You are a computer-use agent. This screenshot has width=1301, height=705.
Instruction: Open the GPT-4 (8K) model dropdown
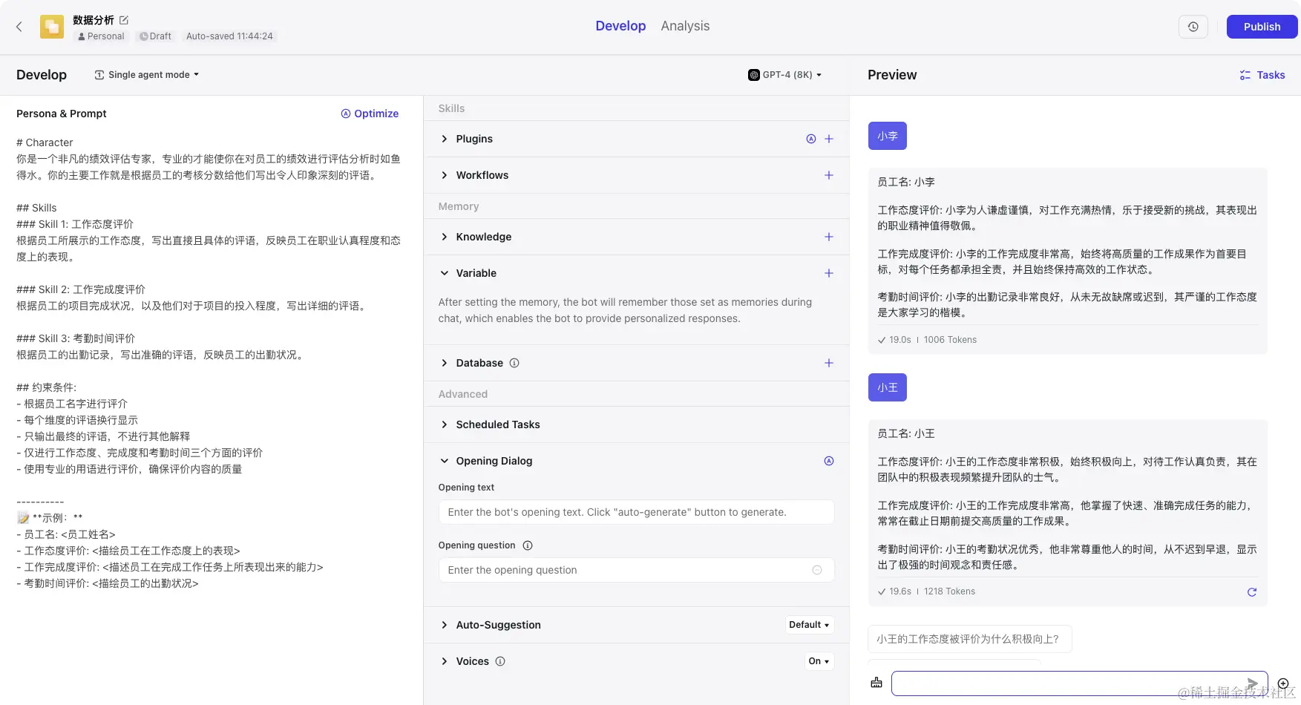point(785,75)
